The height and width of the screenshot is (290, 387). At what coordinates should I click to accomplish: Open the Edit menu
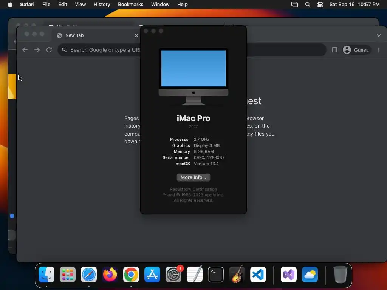click(x=62, y=5)
